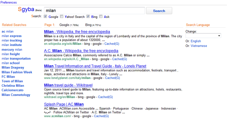The height and width of the screenshot is (119, 228).
Task: Uncheck the Google checkbox
Action: 46,16
